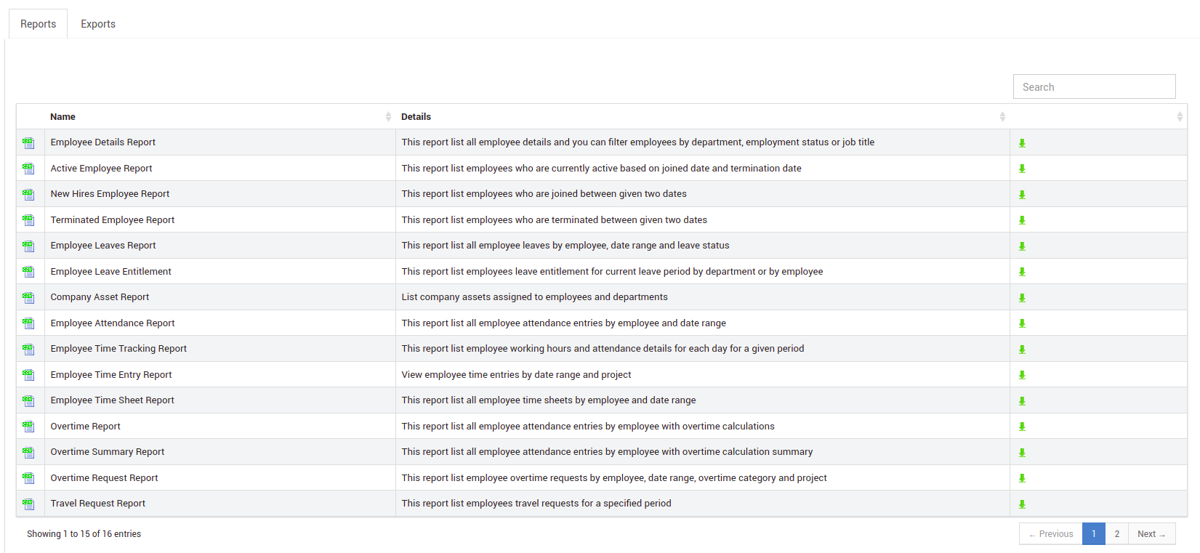1200x553 pixels.
Task: Click report icon beside Travel Request Report
Action: click(x=28, y=504)
